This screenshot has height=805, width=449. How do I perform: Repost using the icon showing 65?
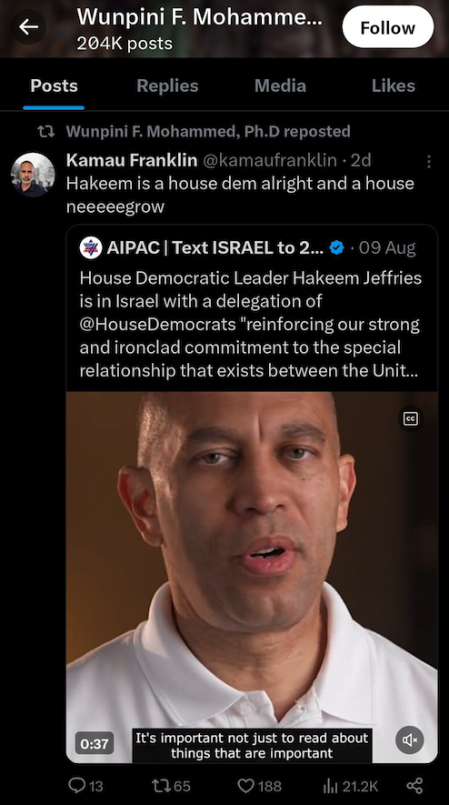coord(172,786)
